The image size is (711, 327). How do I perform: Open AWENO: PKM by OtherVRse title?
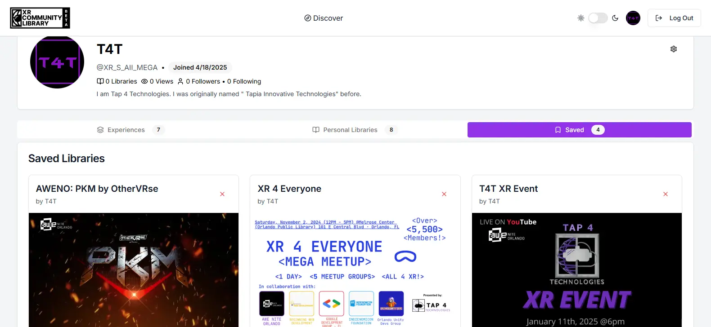[x=97, y=189]
